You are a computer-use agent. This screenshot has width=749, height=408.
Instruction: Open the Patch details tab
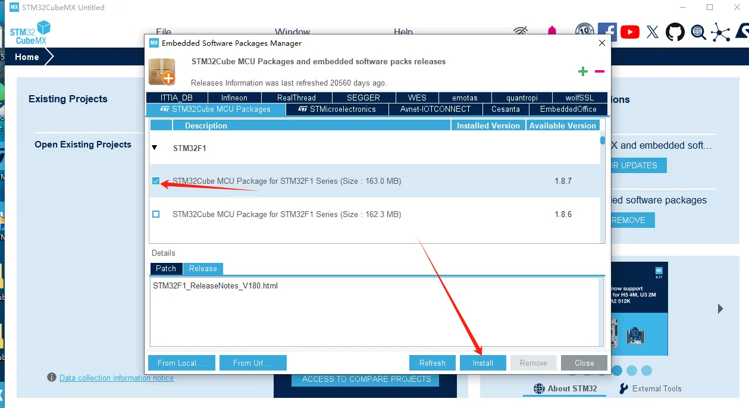[x=166, y=269]
